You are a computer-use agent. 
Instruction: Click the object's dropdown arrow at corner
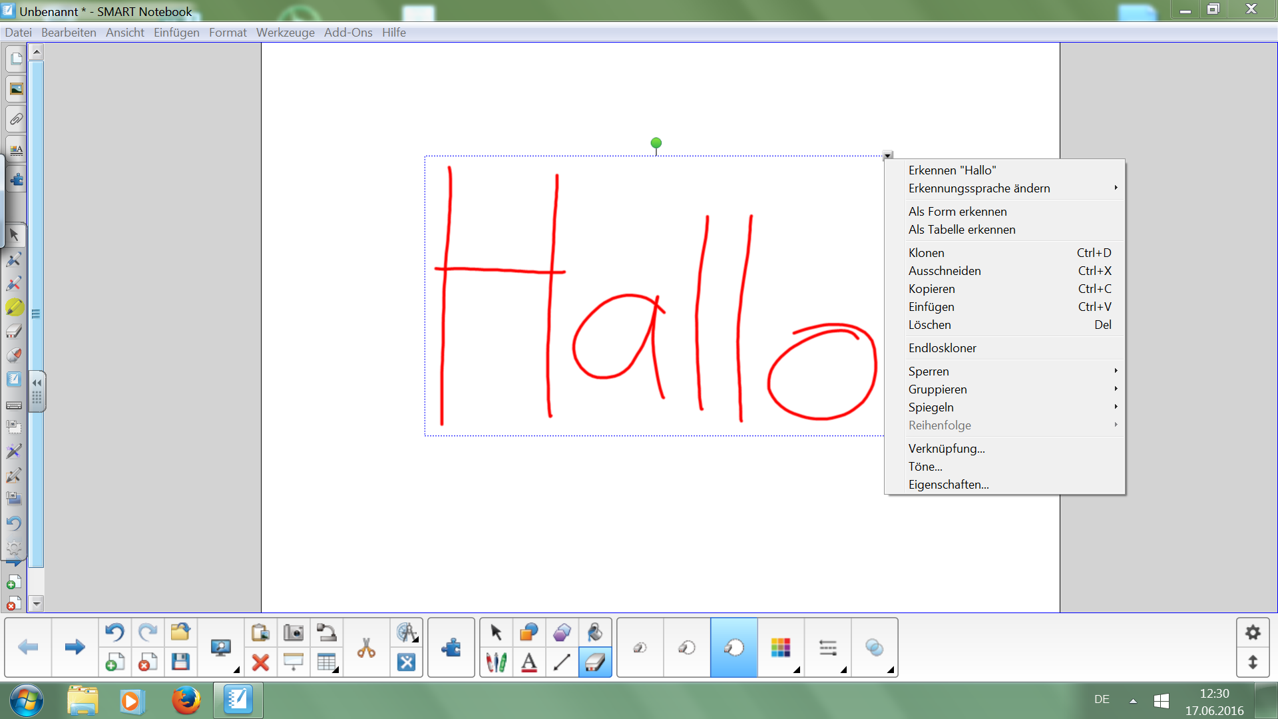(887, 156)
